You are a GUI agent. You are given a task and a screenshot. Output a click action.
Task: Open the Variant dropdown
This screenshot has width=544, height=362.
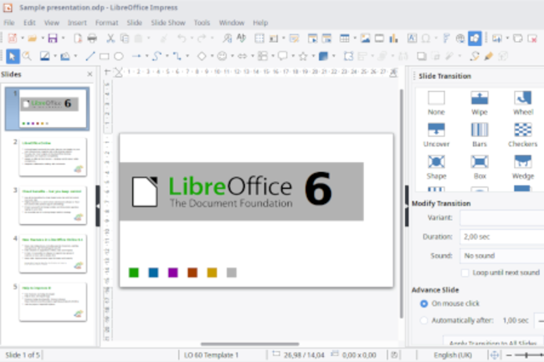click(502, 218)
